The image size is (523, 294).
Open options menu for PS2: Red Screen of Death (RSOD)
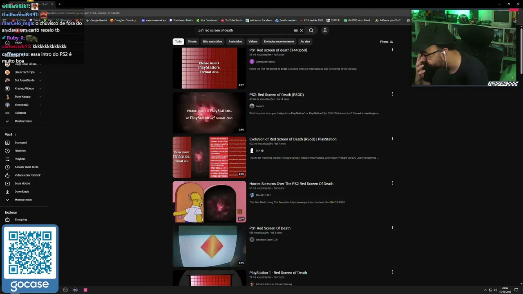(x=392, y=94)
